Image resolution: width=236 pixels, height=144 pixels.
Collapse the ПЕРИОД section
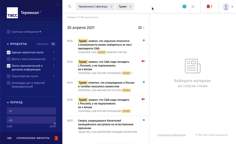pos(8,103)
